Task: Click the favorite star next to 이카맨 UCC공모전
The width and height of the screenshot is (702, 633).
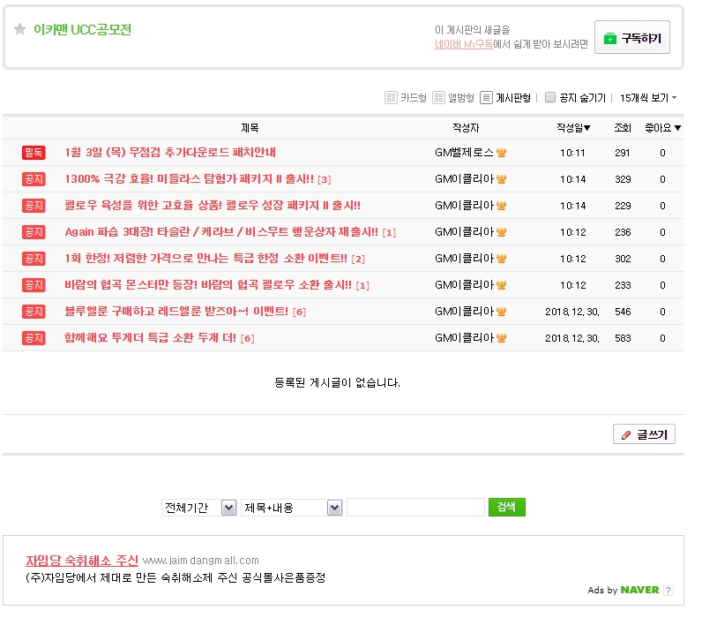Action: pos(19,29)
